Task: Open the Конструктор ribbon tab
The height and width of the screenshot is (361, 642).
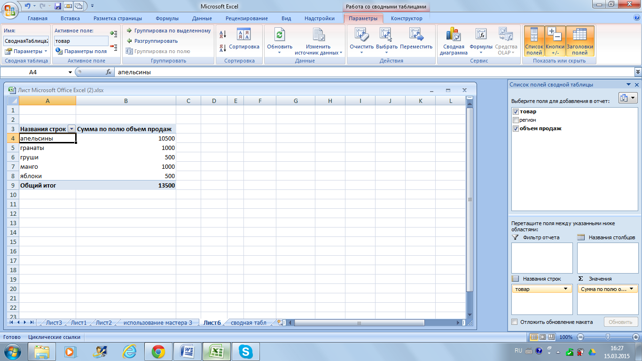Action: tap(407, 19)
